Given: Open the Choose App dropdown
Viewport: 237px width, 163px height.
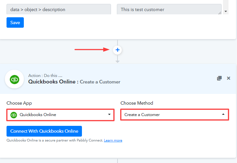Looking at the screenshot, I should click(60, 115).
